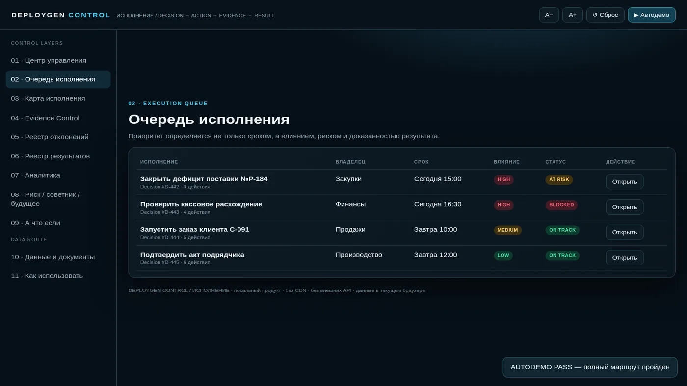Open 06 · Реестр результатов
The width and height of the screenshot is (687, 386).
(58, 156)
